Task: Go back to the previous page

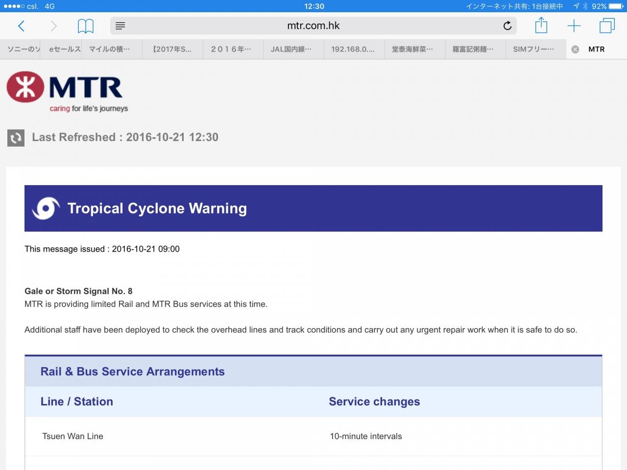Action: point(21,26)
